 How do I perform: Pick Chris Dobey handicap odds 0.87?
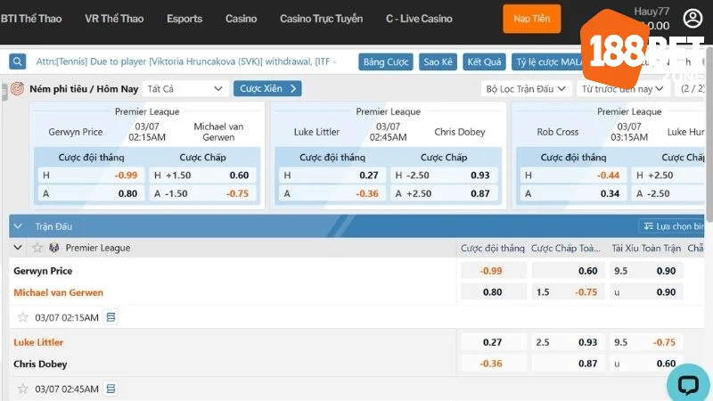tap(568, 364)
